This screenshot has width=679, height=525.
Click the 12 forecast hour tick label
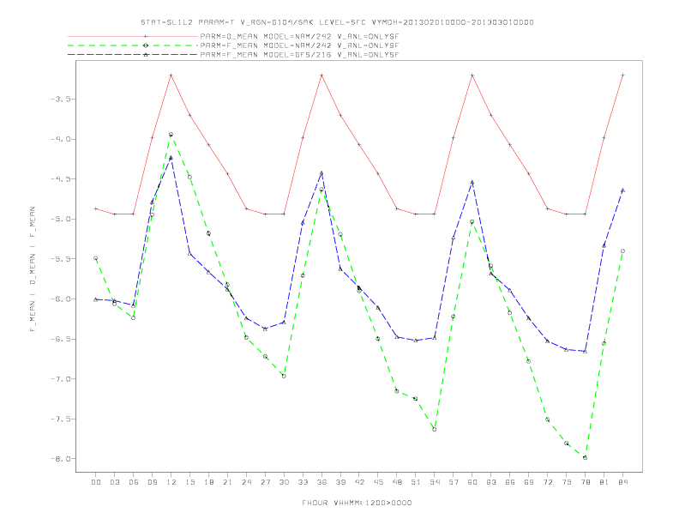pyautogui.click(x=171, y=482)
